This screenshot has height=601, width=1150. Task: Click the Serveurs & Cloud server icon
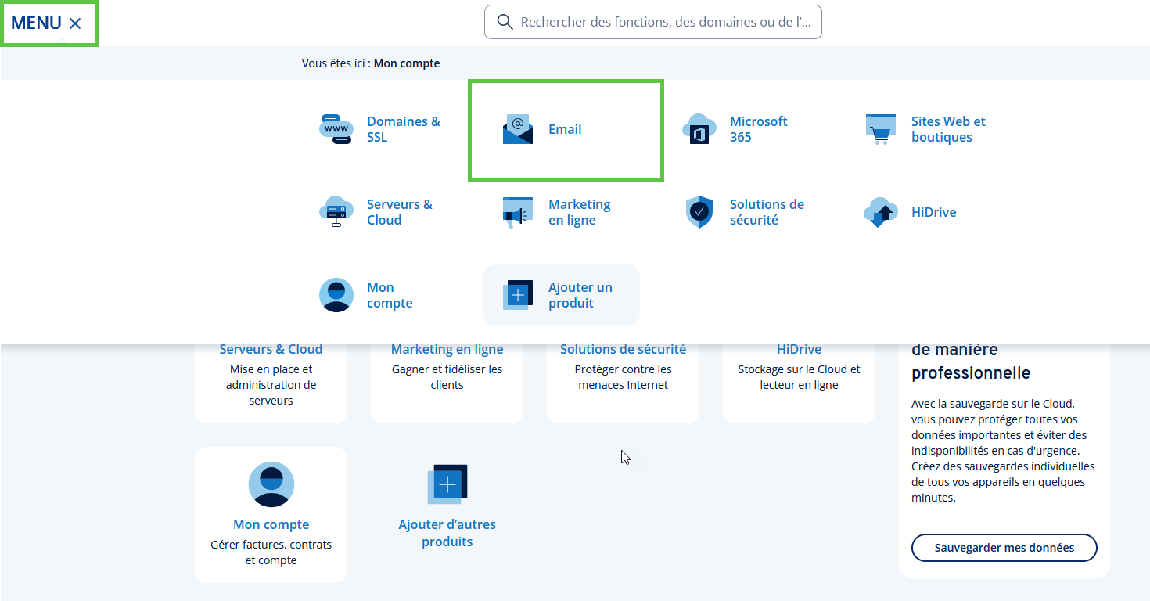336,212
